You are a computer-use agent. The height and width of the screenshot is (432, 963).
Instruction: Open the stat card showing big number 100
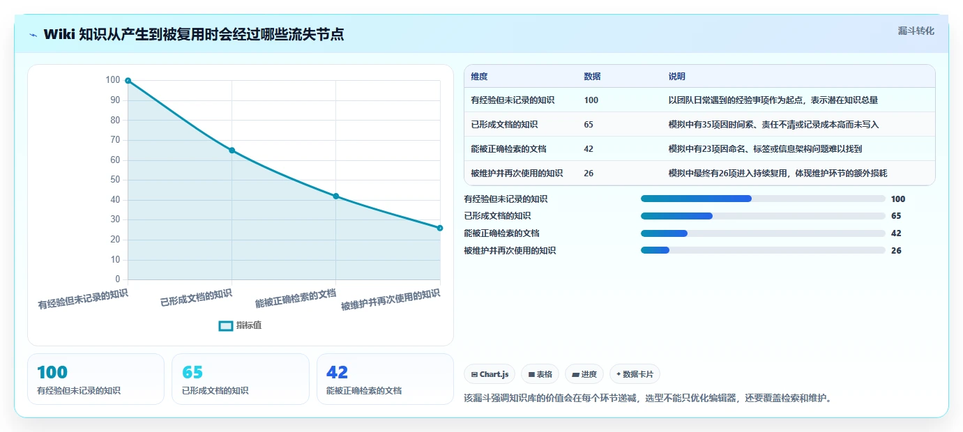96,379
